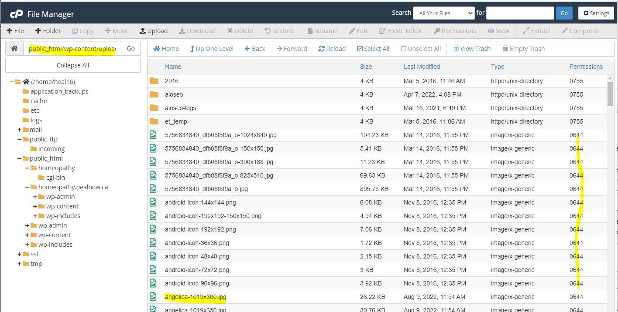618x312 pixels.
Task: Click the file list vertical scrollbar
Action: 610,174
